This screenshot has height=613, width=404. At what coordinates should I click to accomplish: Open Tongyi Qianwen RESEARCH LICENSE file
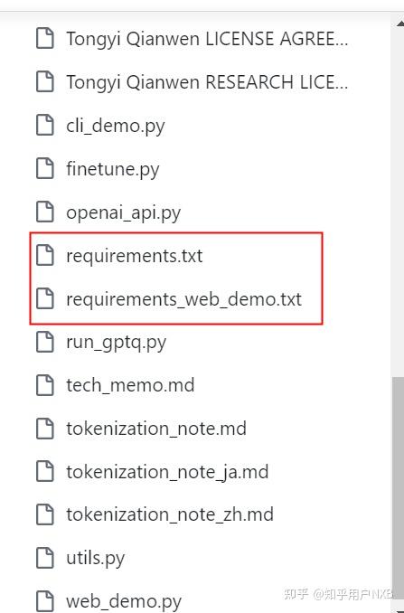tap(207, 82)
